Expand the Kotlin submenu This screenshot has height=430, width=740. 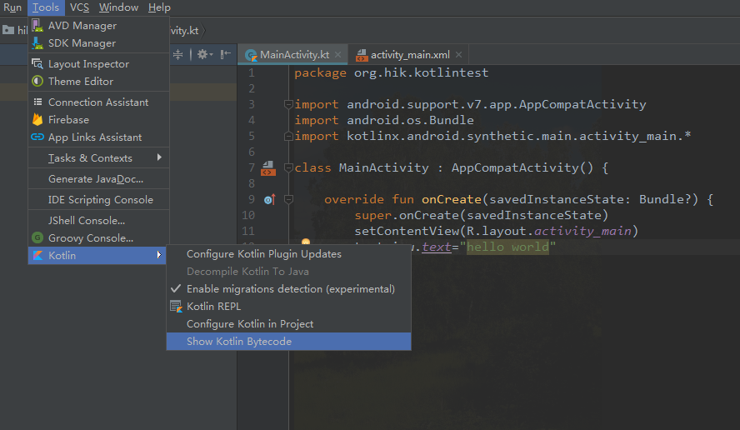coord(98,255)
